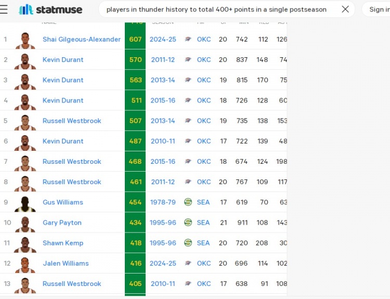The image size is (390, 299).
Task: Click Gus Williams's player headshot
Action: pyautogui.click(x=25, y=203)
